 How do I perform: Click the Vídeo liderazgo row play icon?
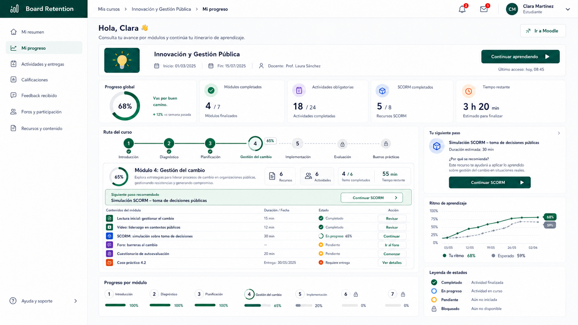point(109,227)
